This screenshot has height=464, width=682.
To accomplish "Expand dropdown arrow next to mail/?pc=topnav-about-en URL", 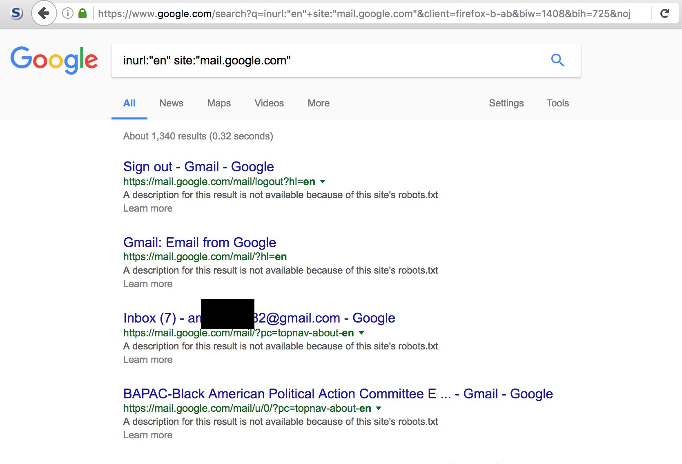I will [361, 333].
